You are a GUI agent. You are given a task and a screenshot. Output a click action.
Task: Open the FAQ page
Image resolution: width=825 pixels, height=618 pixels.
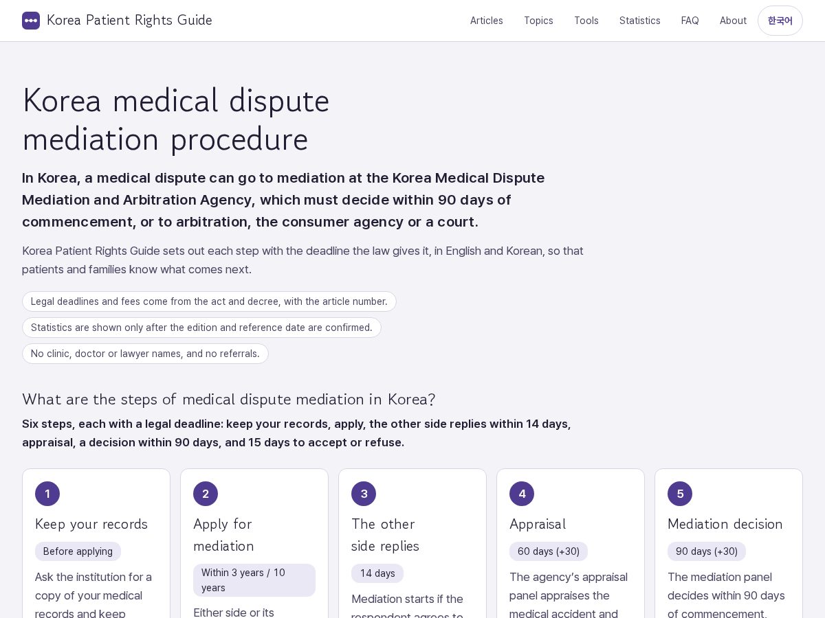pos(690,21)
